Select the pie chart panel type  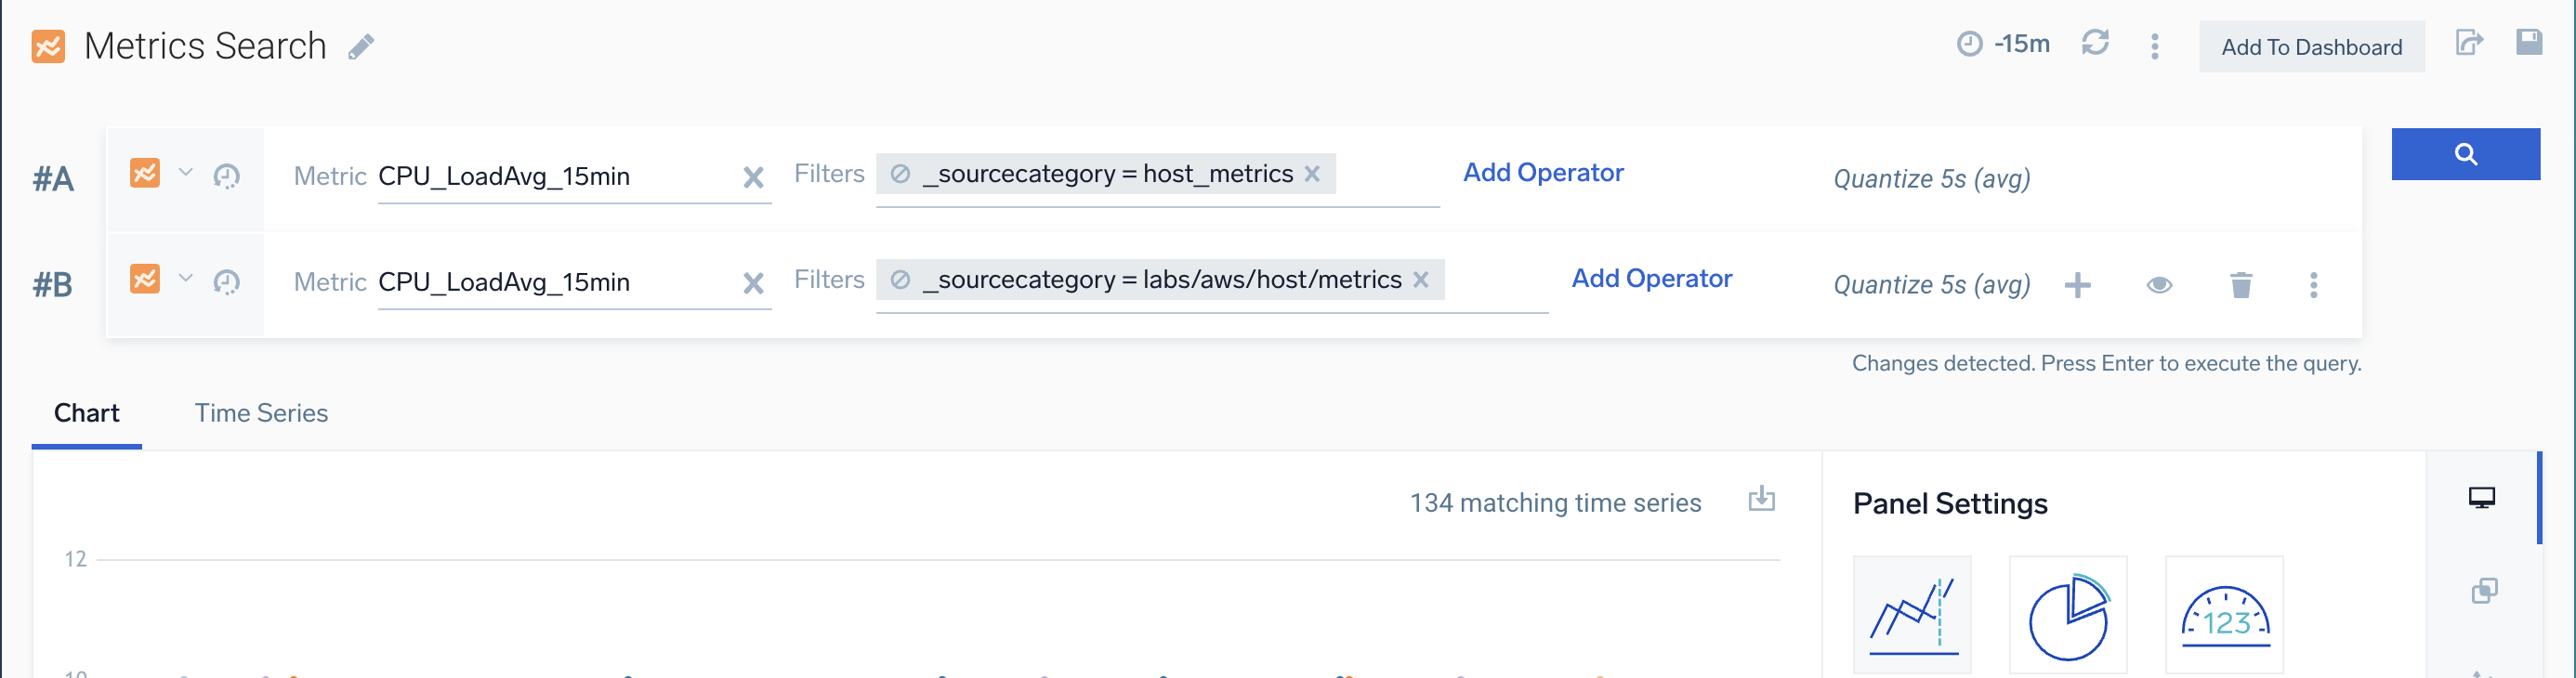point(2067,616)
